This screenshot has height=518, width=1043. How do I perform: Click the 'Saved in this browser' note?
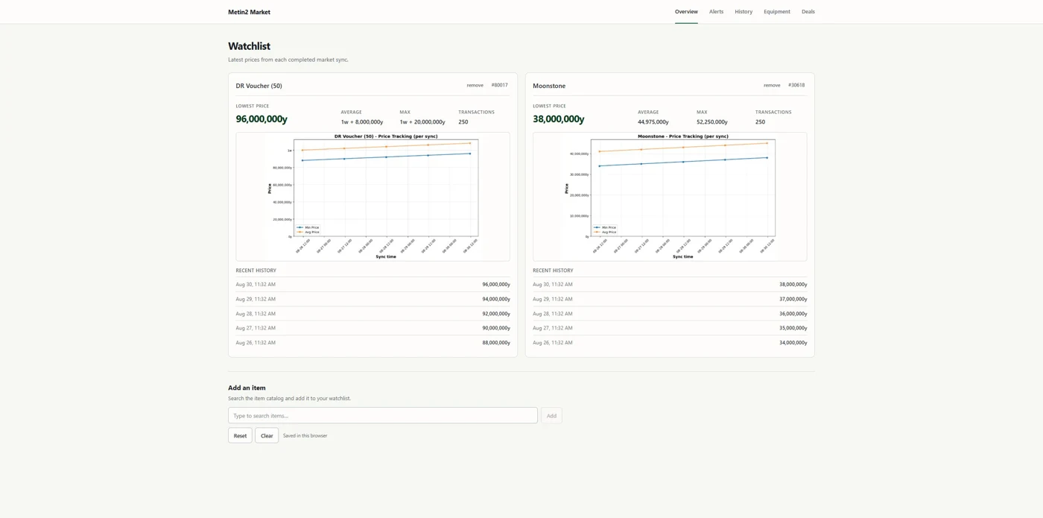(x=305, y=435)
